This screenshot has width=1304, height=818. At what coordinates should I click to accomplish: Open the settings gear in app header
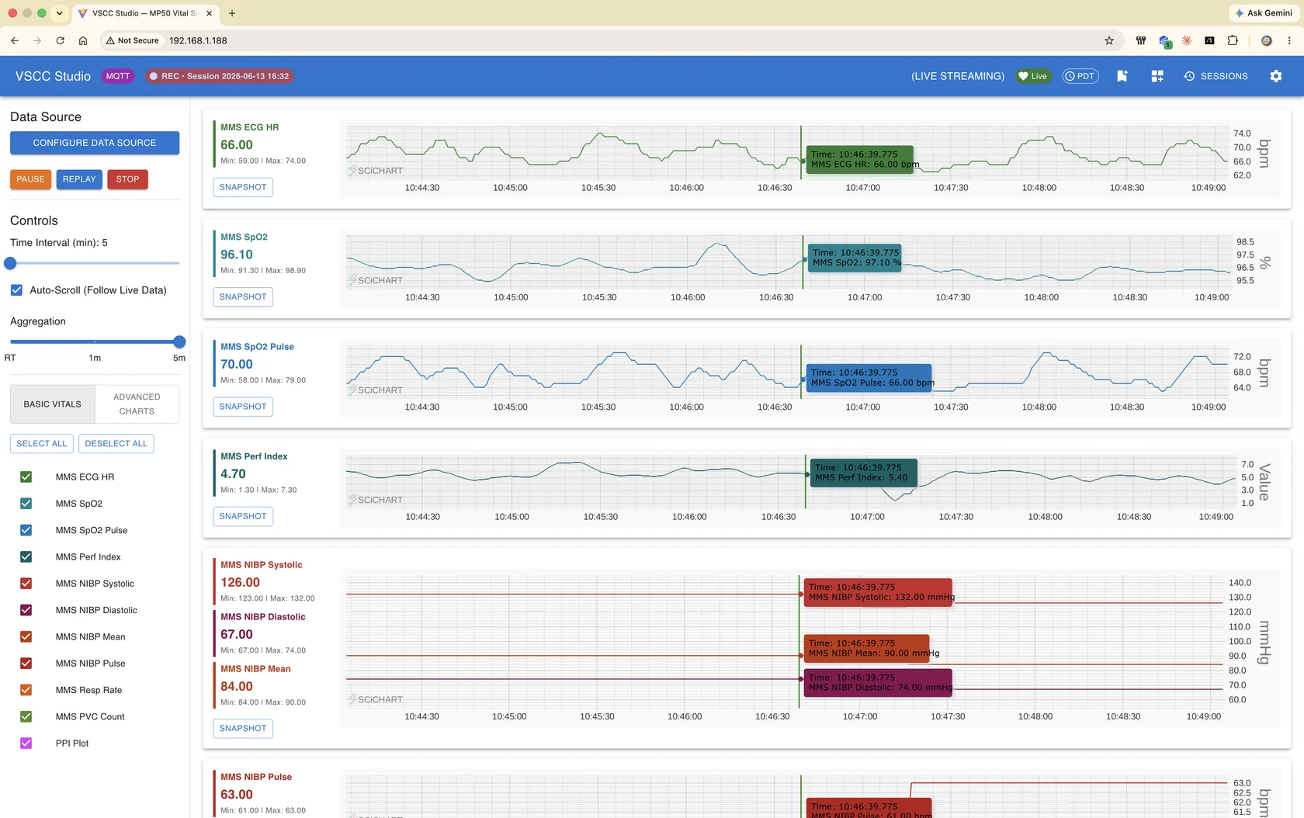(1275, 76)
